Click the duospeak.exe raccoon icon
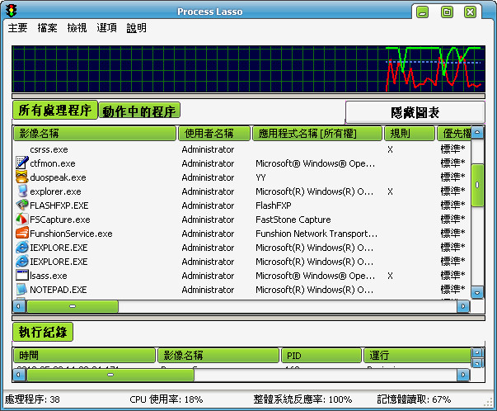Image resolution: width=497 pixels, height=411 pixels. pos(22,177)
